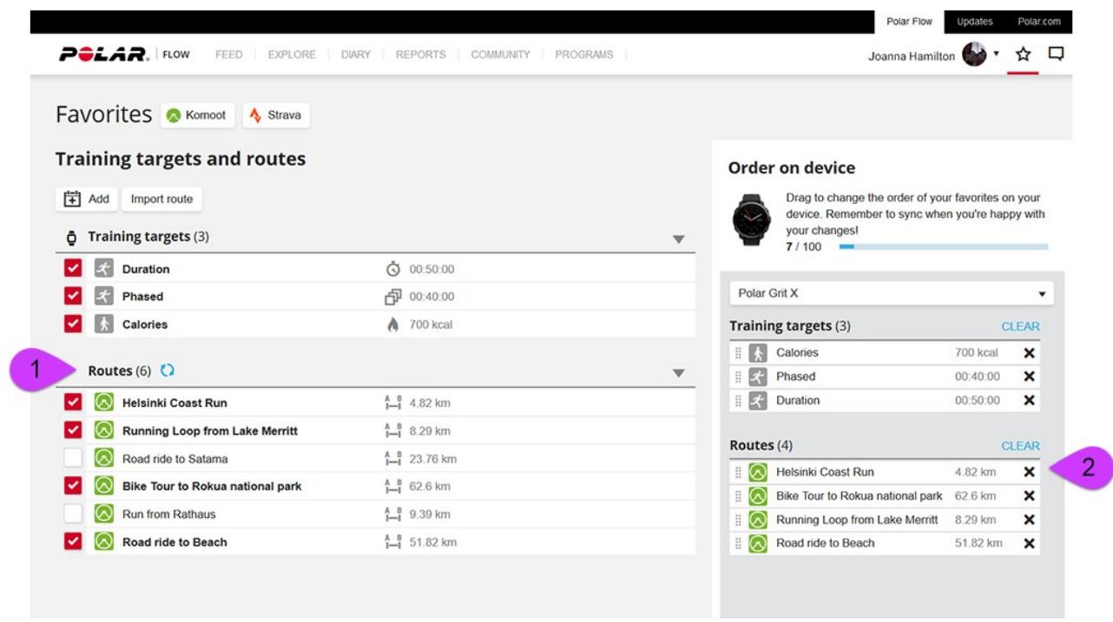The width and height of the screenshot is (1113, 622).
Task: Open the REPORTS menu
Action: (421, 55)
